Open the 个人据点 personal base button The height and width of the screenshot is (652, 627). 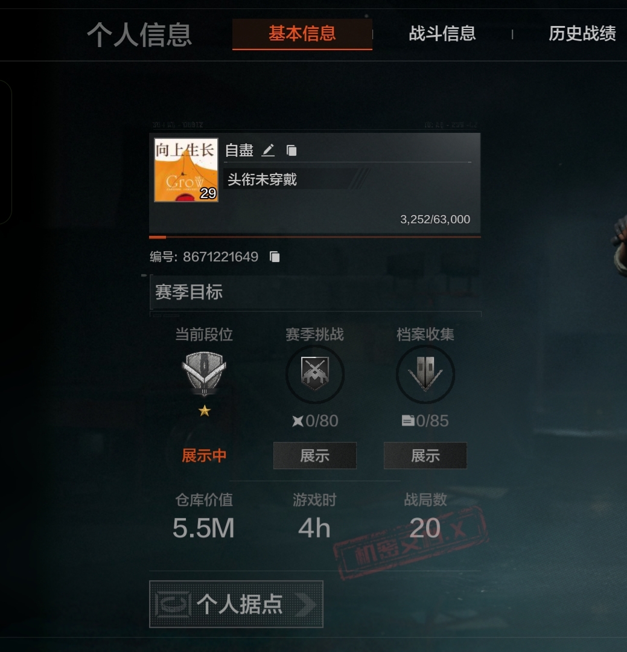point(236,604)
